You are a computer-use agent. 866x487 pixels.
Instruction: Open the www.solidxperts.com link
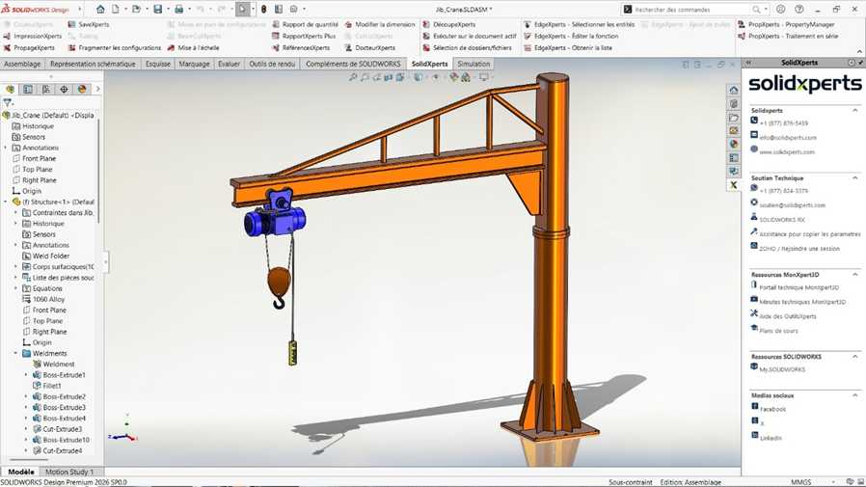pos(786,152)
